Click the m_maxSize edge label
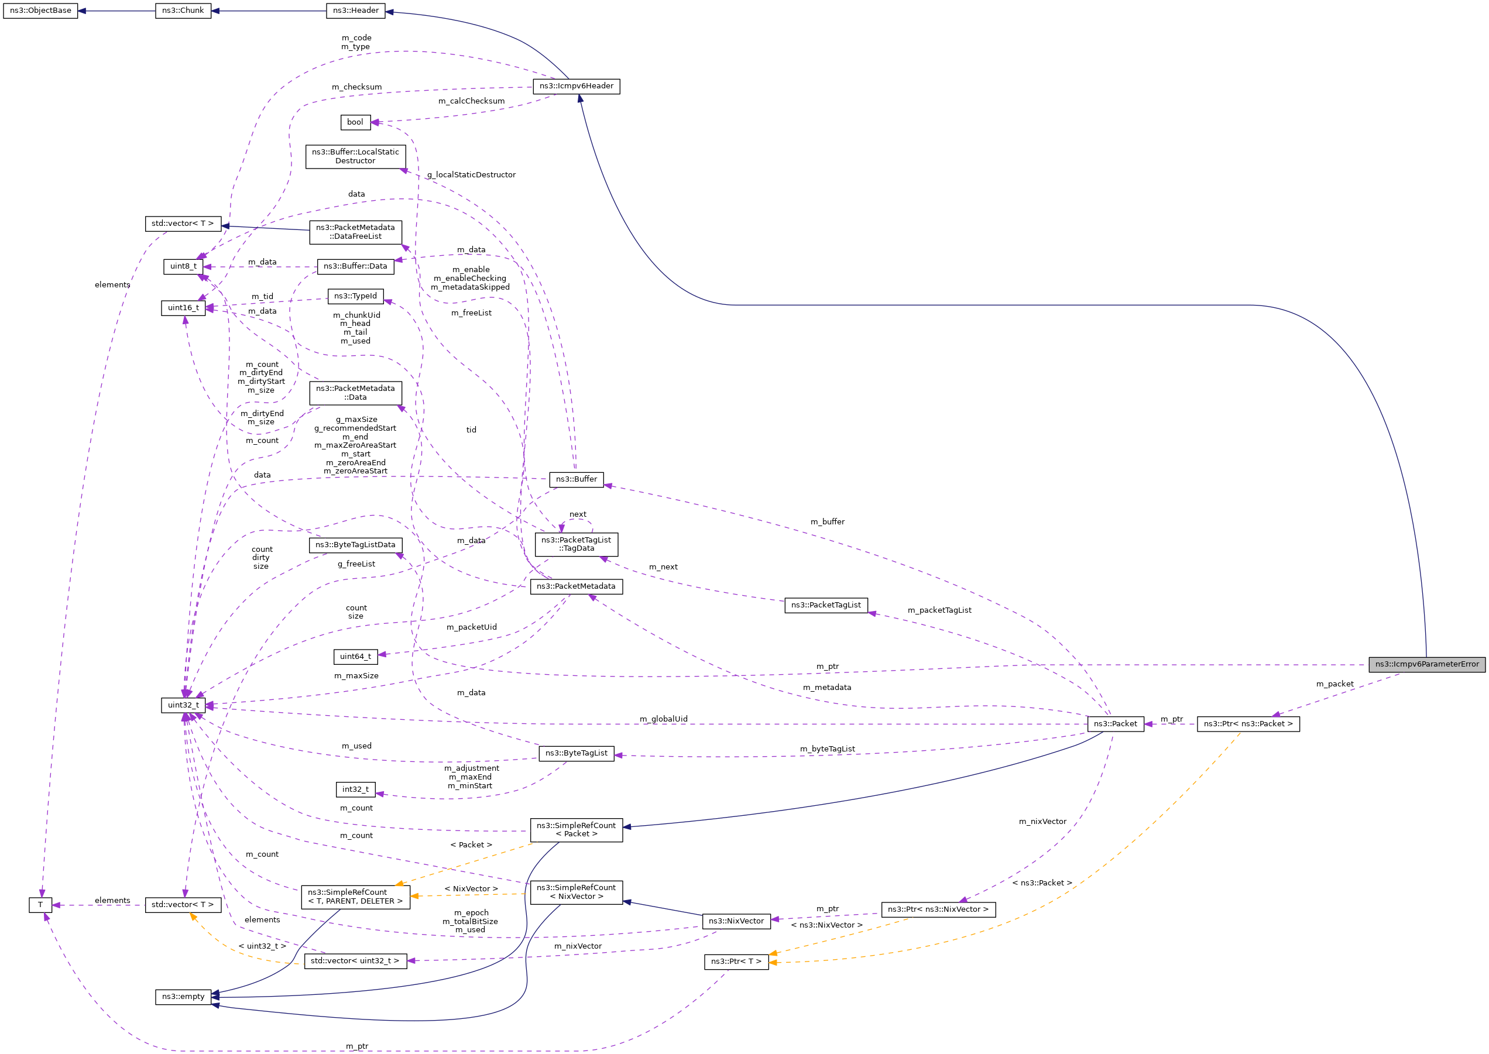 [x=356, y=677]
